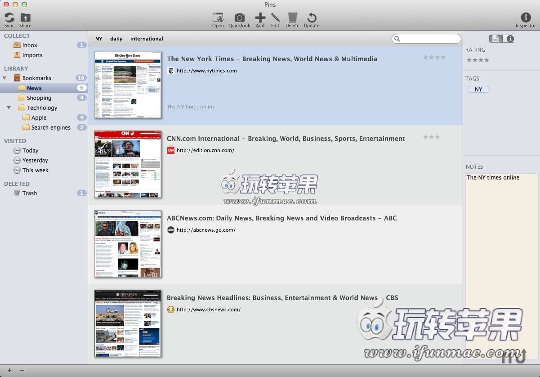The image size is (540, 377).
Task: Click the ABC favicon beside its URL
Action: [x=171, y=230]
